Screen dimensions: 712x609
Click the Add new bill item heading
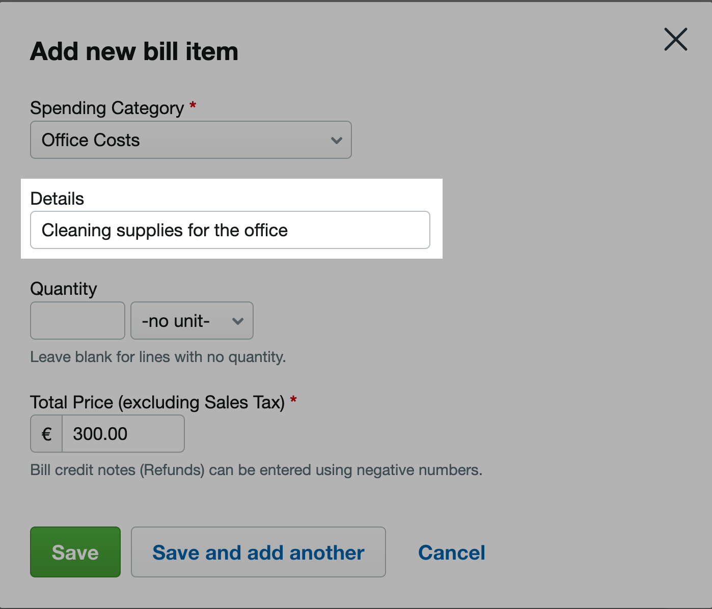(134, 51)
